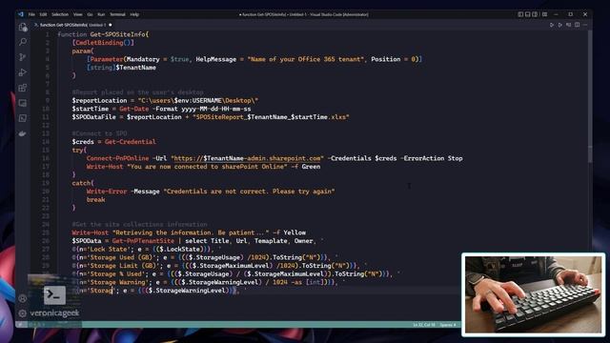Image resolution: width=610 pixels, height=343 pixels.
Task: Open the Accounts icon in activity bar
Action: [23, 298]
